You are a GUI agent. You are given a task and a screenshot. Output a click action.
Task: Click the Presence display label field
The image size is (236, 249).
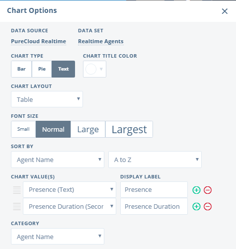[x=154, y=189]
